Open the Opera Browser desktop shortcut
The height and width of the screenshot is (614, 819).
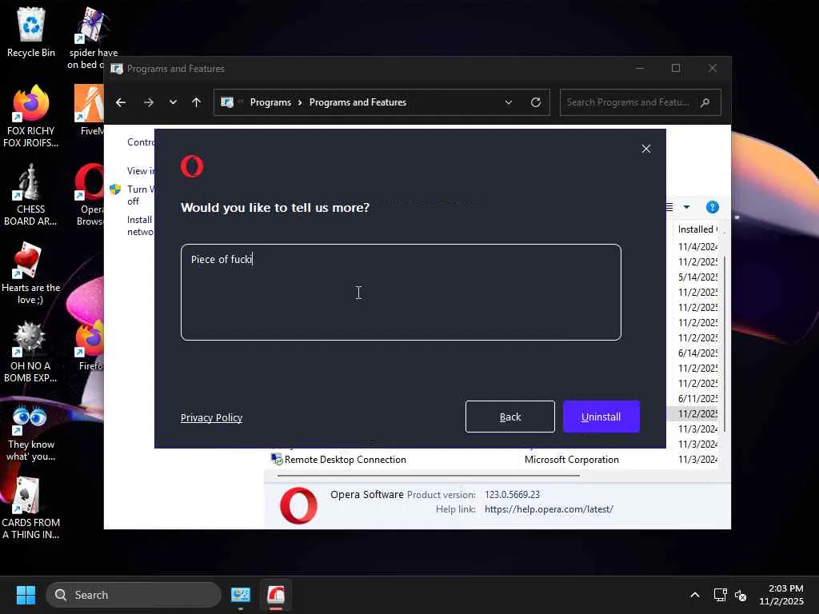[x=90, y=194]
